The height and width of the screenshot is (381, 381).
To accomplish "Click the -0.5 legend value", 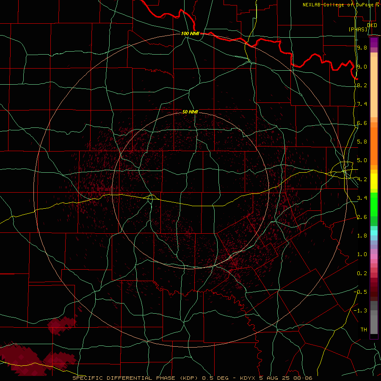I will point(360,292).
